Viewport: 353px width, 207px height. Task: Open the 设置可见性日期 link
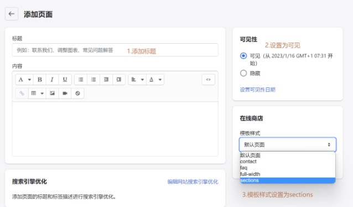click(257, 90)
